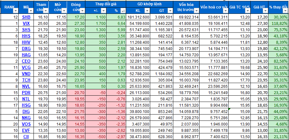Open the VIX ticker link
Viewport: 289px width, 140px height.
[26, 24]
